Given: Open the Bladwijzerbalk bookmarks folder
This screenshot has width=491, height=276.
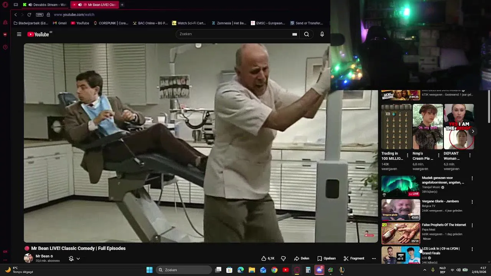Looking at the screenshot, I should pyautogui.click(x=31, y=23).
